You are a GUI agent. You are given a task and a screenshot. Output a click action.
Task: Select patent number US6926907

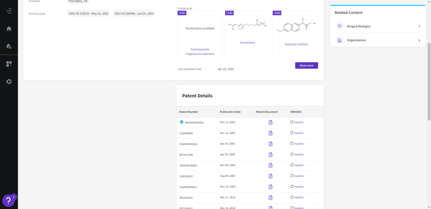pyautogui.click(x=186, y=176)
